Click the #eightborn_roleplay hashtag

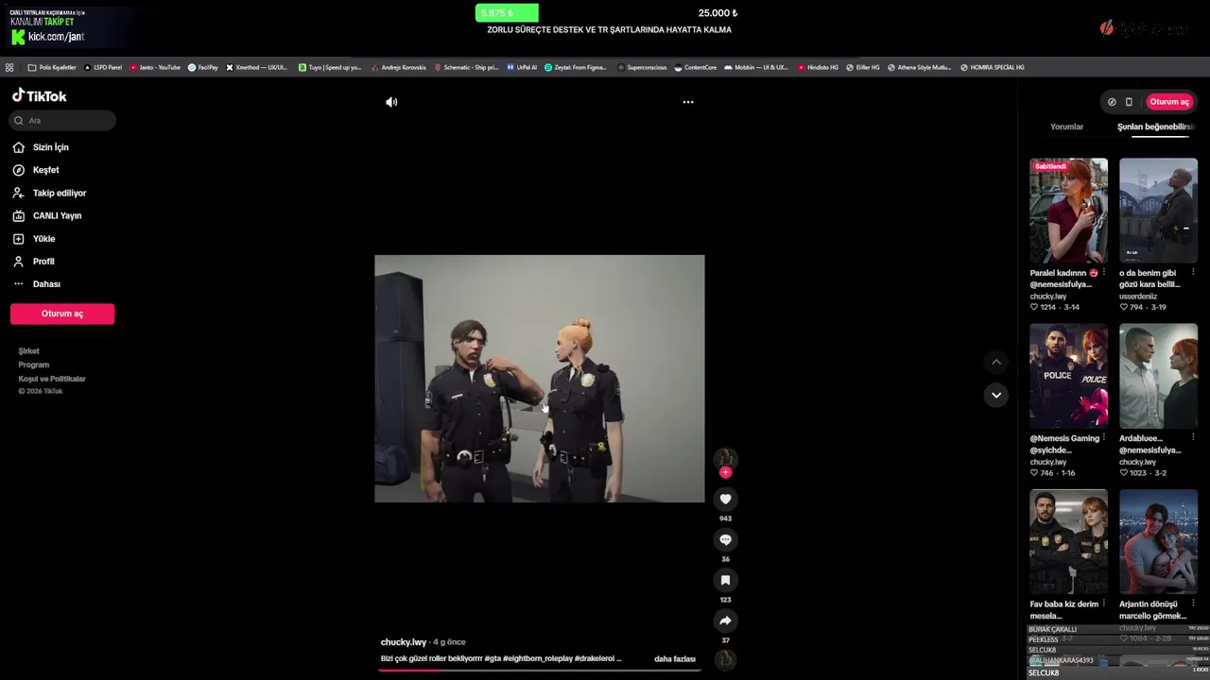point(538,659)
